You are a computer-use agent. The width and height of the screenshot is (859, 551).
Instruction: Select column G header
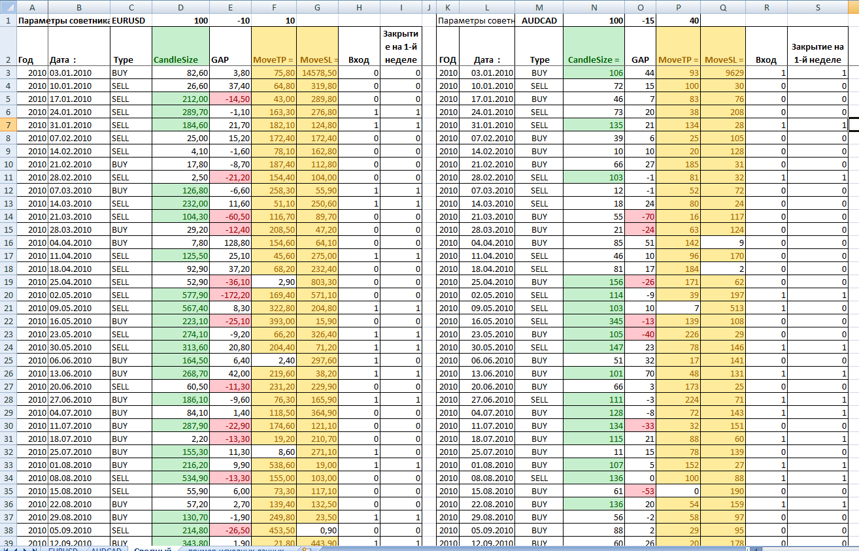317,7
